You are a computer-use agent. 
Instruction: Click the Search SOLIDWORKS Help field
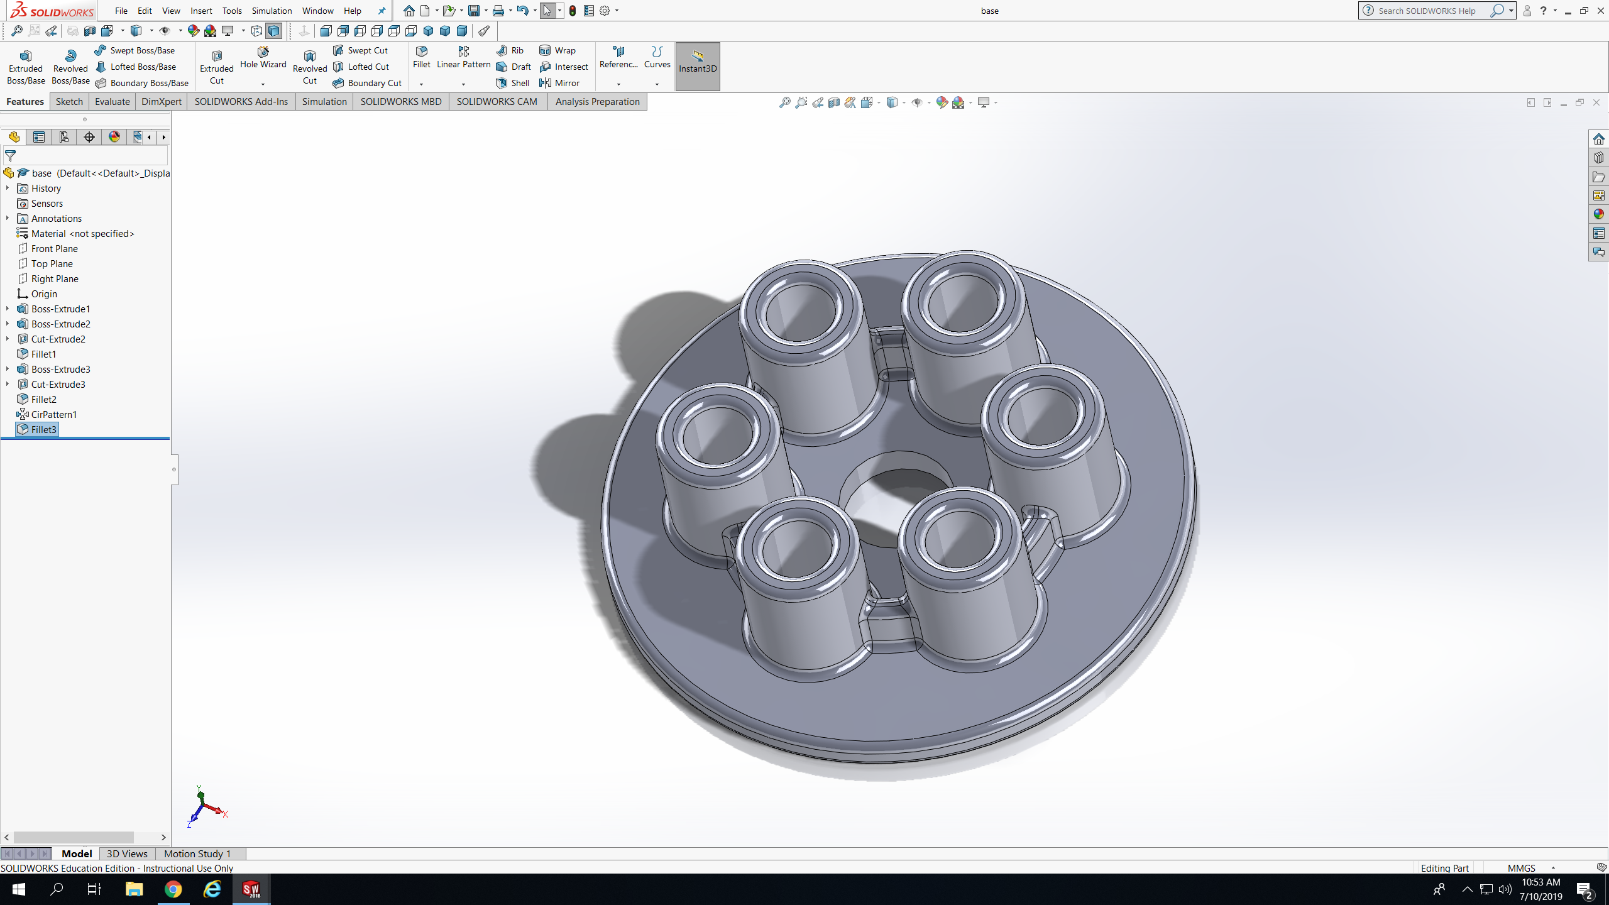click(x=1427, y=11)
